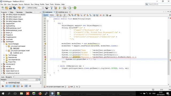Click com.project.jsonmapper.main in breadcrumb bar
The height and width of the screenshot is (96, 171).
[55, 87]
